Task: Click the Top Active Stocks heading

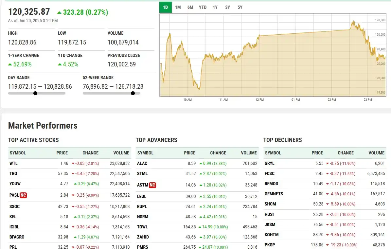Action: point(33,140)
